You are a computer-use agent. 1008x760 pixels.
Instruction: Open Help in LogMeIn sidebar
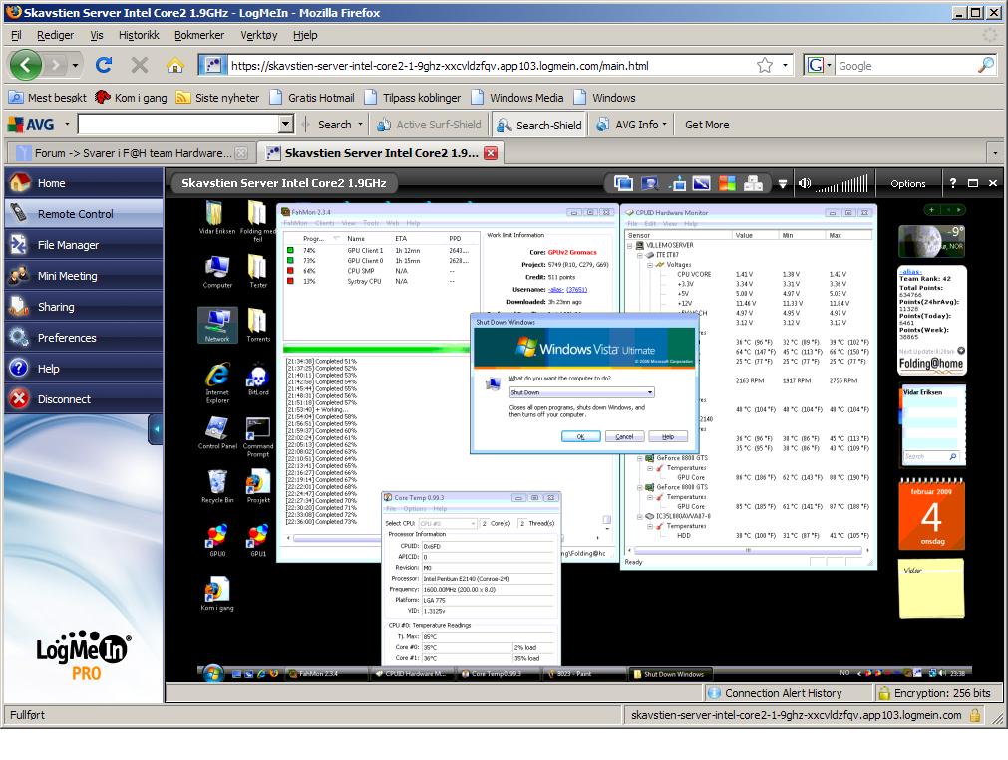pos(84,369)
